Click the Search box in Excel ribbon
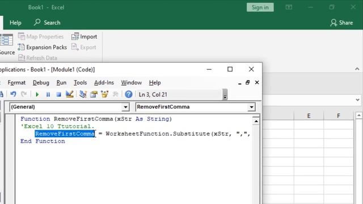The width and height of the screenshot is (363, 204). coord(47,23)
